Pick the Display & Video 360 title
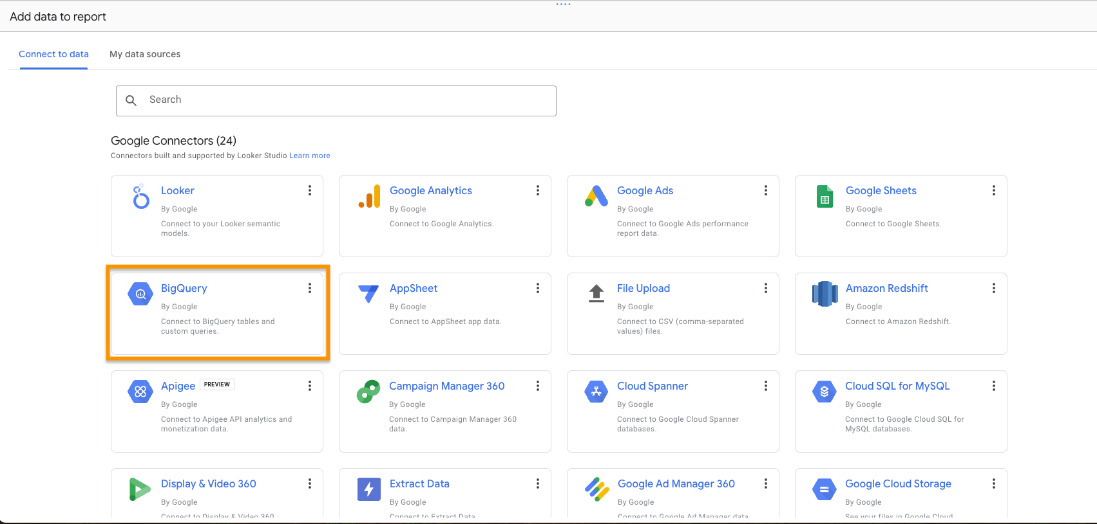1097x524 pixels. 209,483
